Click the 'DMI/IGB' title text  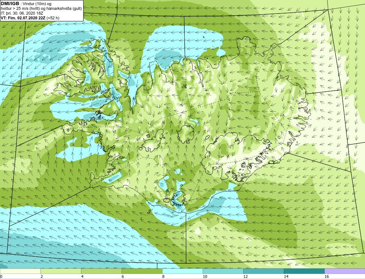[10, 4]
